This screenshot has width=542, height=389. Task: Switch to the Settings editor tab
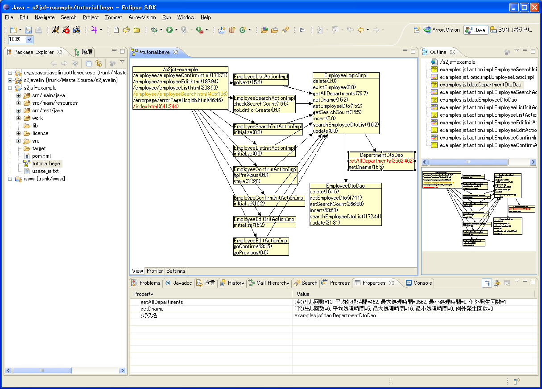(x=176, y=270)
